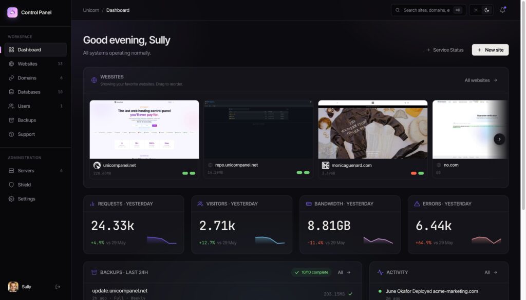The height and width of the screenshot is (300, 526).
Task: Open the repo.unicornpanel.net website thumbnail
Action: (x=259, y=130)
